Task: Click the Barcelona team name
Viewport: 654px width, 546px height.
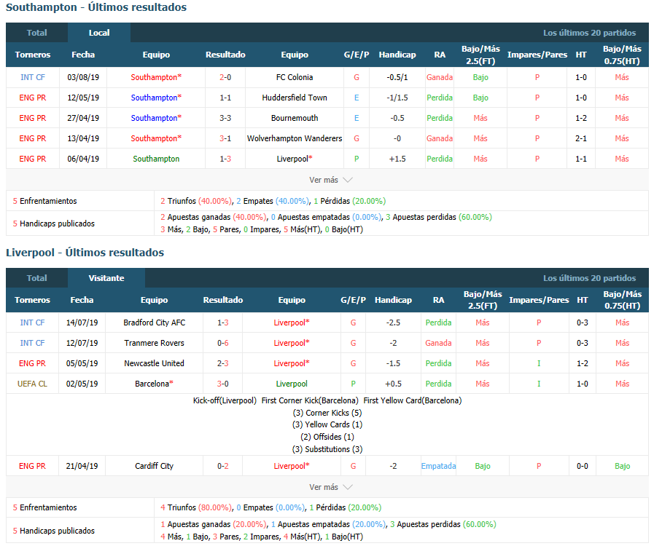Action: pyautogui.click(x=154, y=384)
